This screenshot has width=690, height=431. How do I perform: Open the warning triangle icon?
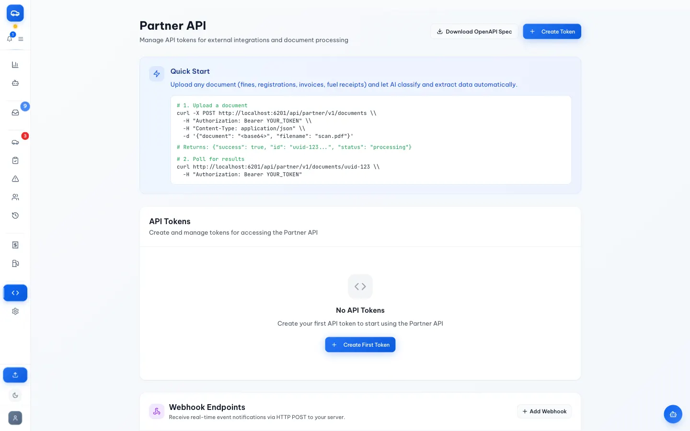coord(15,179)
